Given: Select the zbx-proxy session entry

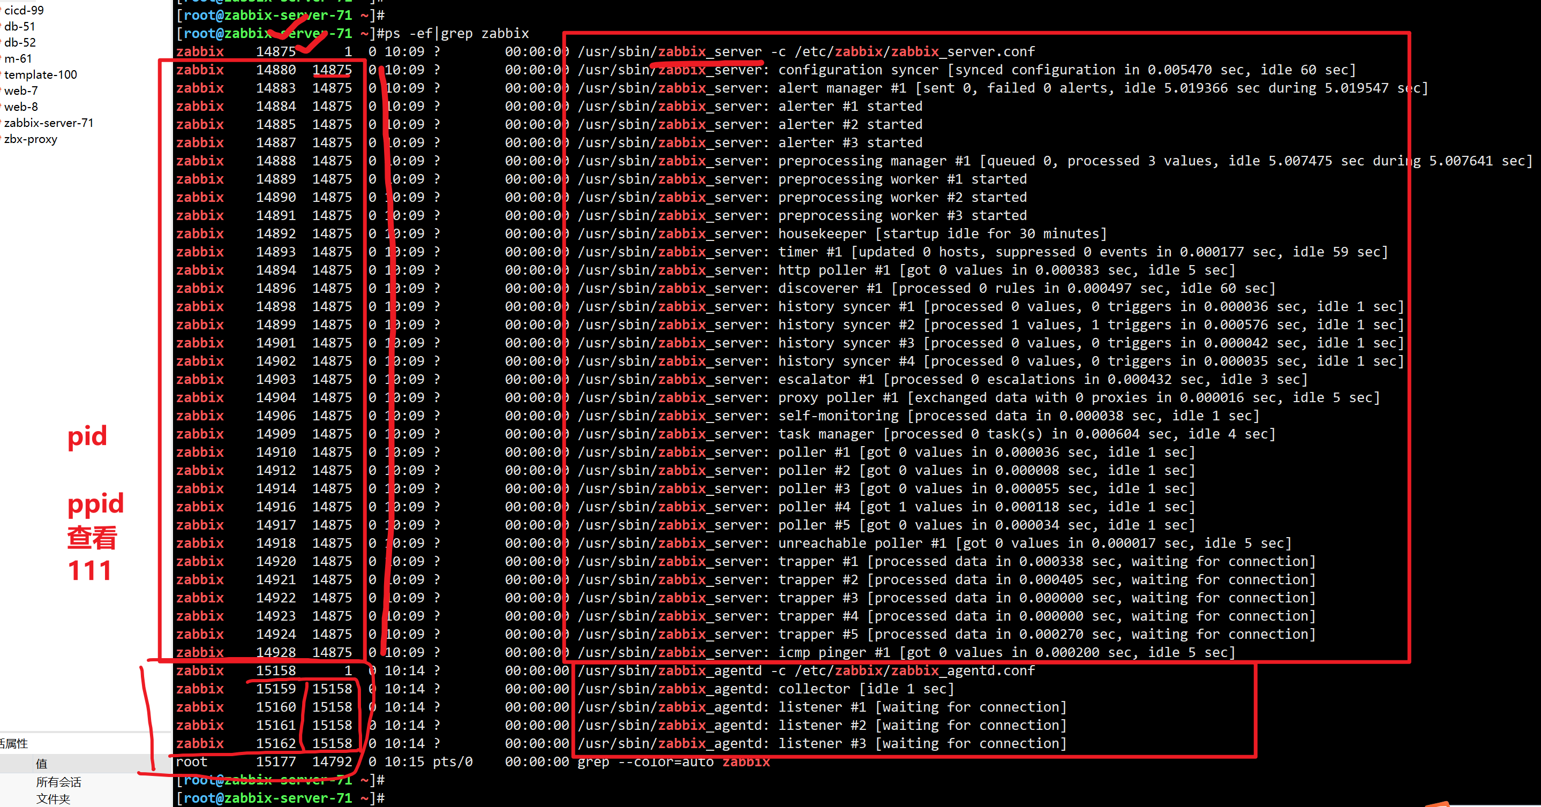Looking at the screenshot, I should coord(31,139).
